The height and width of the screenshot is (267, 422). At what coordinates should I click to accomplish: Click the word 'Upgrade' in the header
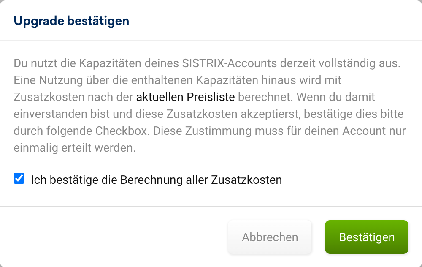(34, 21)
